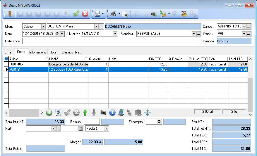The width and height of the screenshot is (257, 156).
Task: Click the Port browse ellipsis button
Action: (x=58, y=129)
